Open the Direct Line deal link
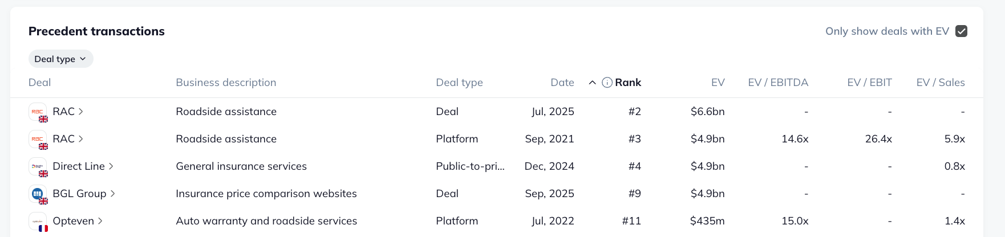The width and height of the screenshot is (1005, 237). click(x=79, y=166)
